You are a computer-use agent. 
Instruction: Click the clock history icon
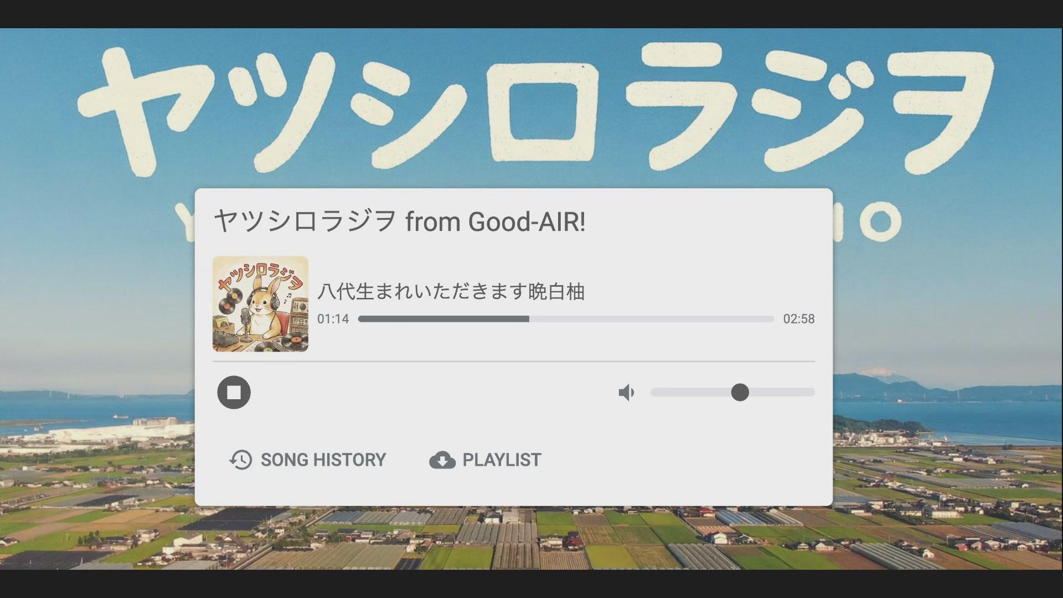click(x=240, y=460)
